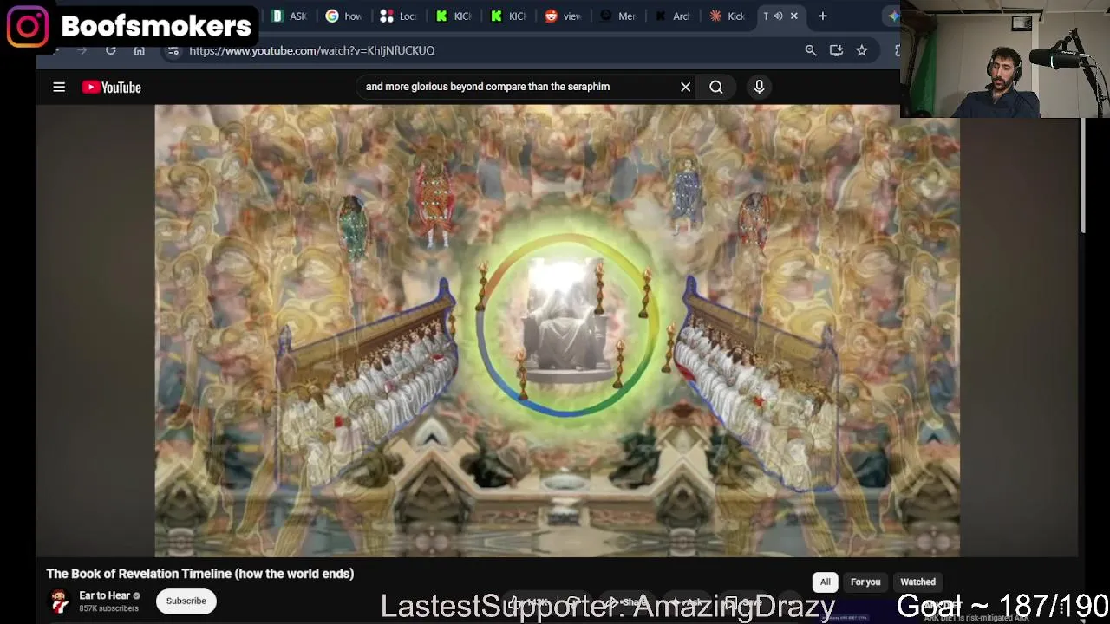1110x624 pixels.
Task: Switch to the ASIC tab
Action: pyautogui.click(x=290, y=16)
